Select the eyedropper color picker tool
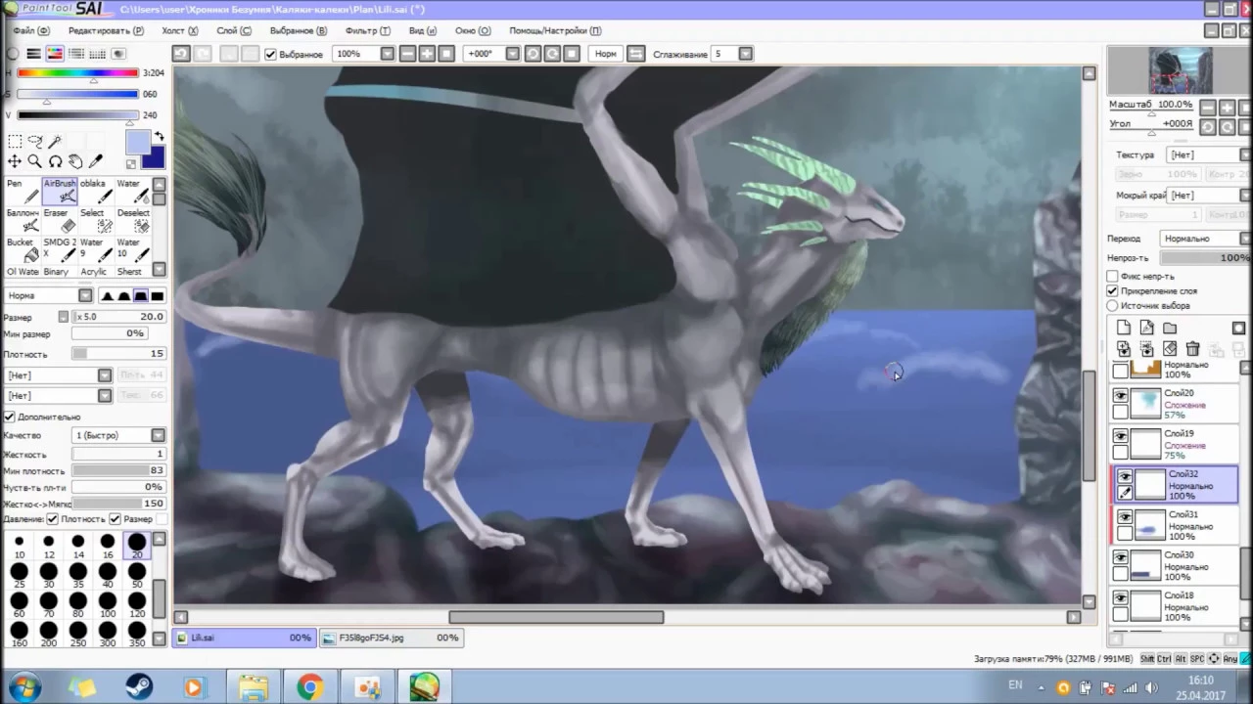Viewport: 1253px width, 704px height. [96, 161]
